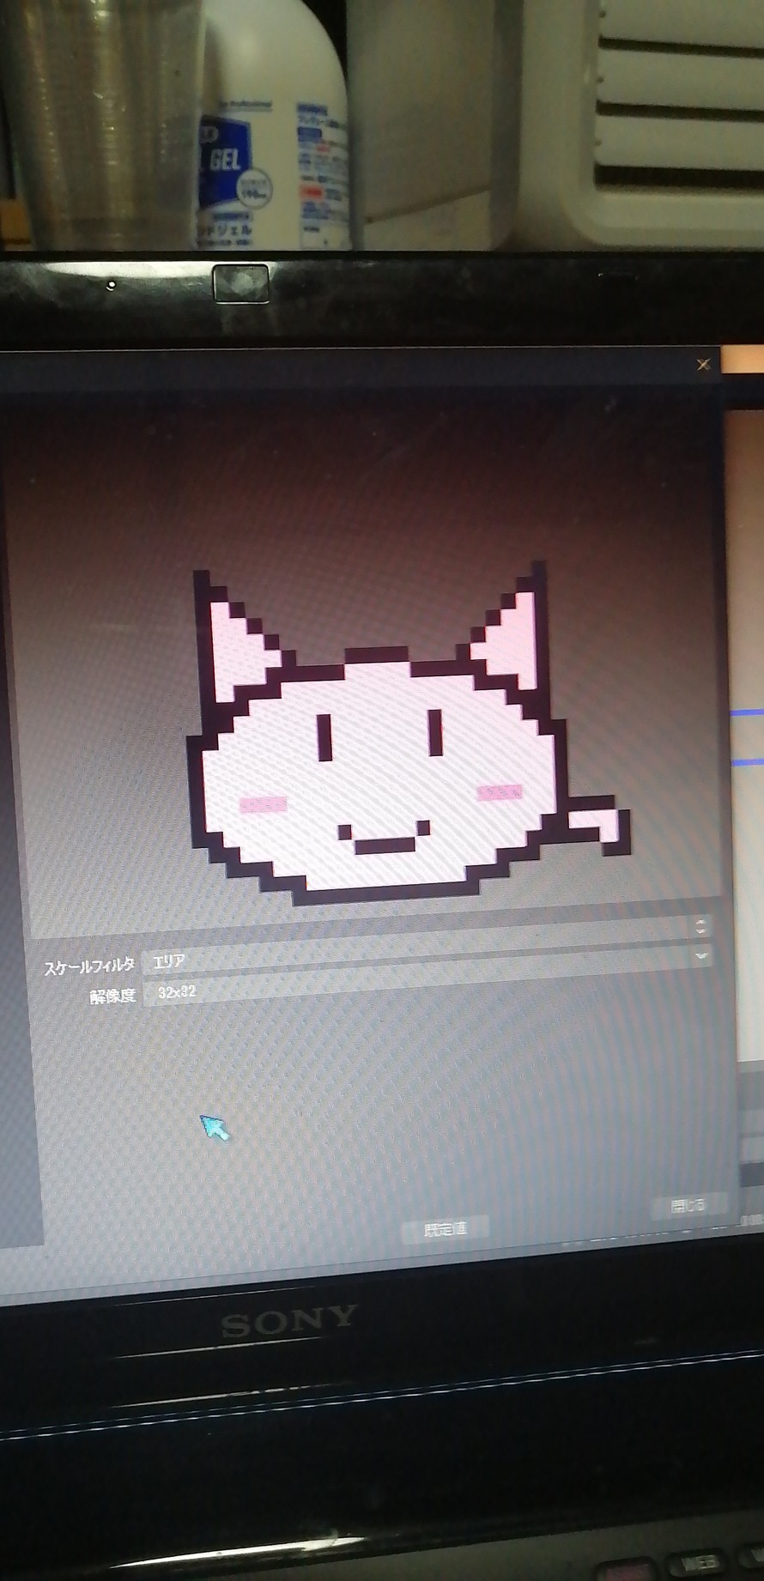Close the filter dialog with the X
764x1581 pixels.
[x=703, y=365]
